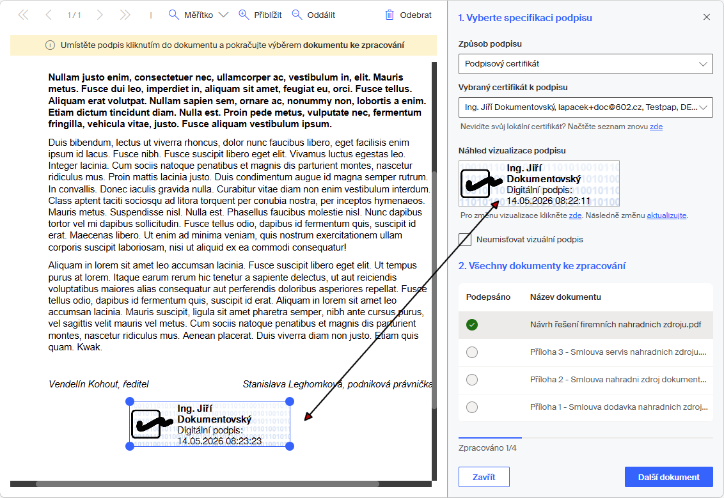Open the Měřítko zoom dropdown
This screenshot has width=724, height=498.
pos(198,15)
